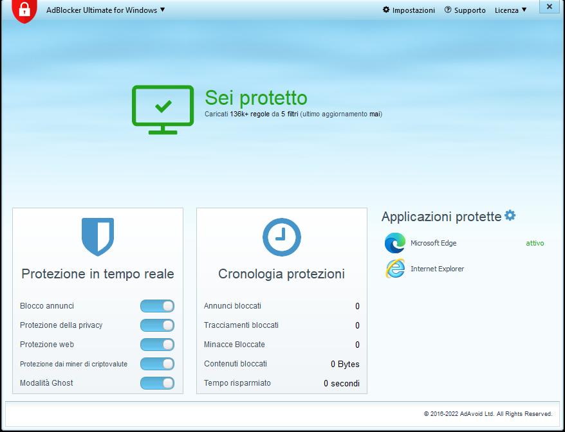
Task: Select Microsoft Edge application label
Action: tap(434, 244)
